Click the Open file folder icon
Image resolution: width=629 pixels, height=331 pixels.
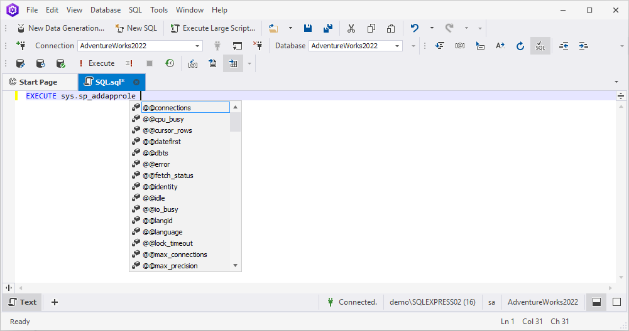click(x=273, y=28)
